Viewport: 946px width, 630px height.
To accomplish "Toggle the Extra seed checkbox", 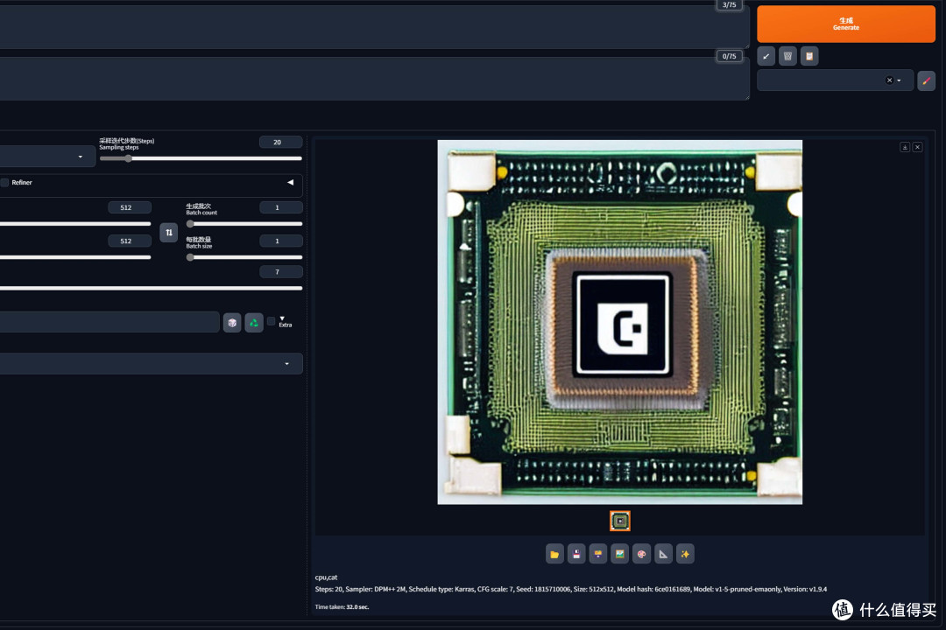I will [271, 321].
